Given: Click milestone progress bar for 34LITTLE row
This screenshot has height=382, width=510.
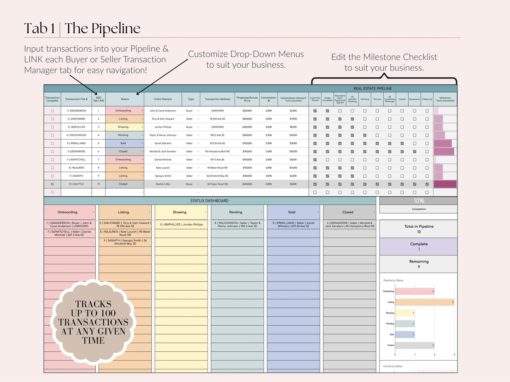Looking at the screenshot, I should pyautogui.click(x=445, y=184).
